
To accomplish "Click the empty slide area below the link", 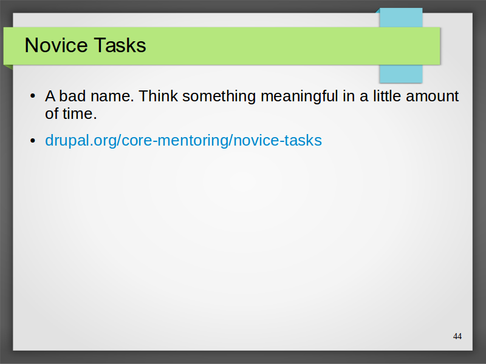I will (x=242, y=241).
